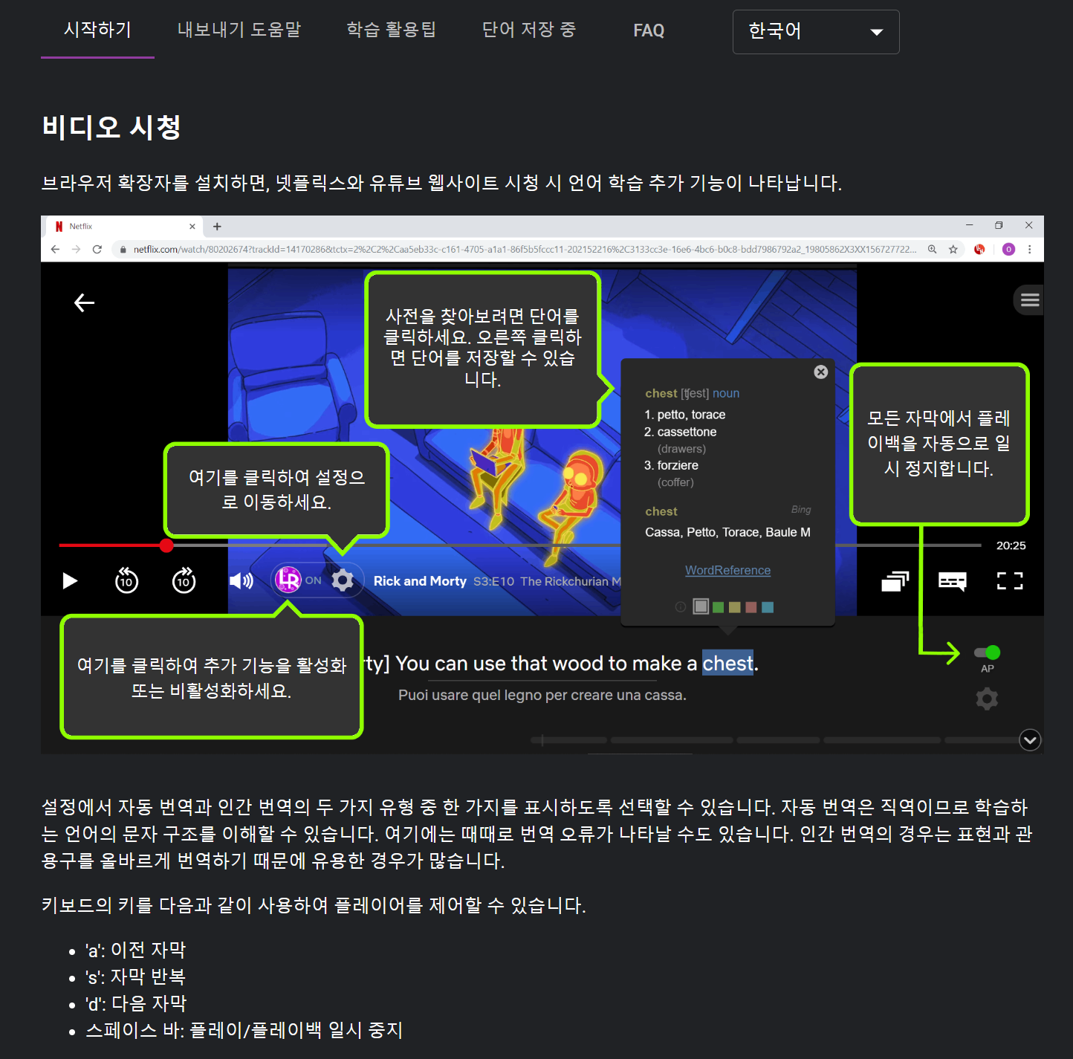
Task: Open the subtitle panel settings gear
Action: point(987,699)
